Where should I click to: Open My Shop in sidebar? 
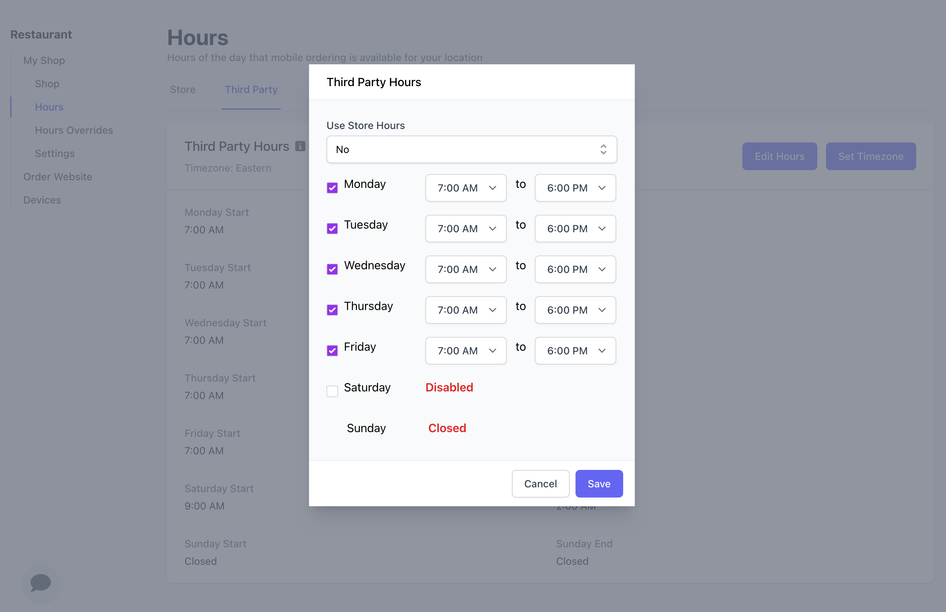click(x=44, y=60)
